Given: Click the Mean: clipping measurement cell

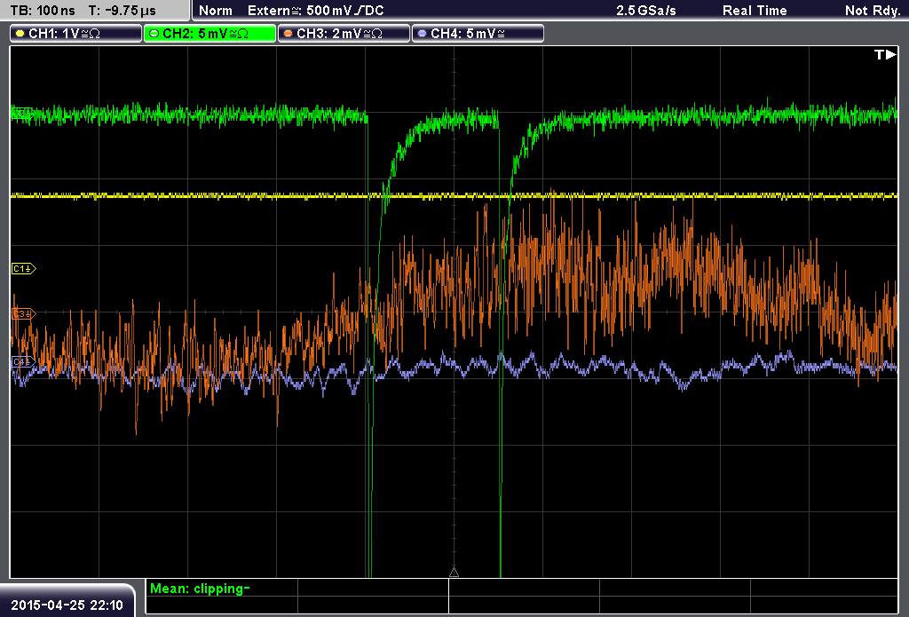Looking at the screenshot, I should 221,589.
